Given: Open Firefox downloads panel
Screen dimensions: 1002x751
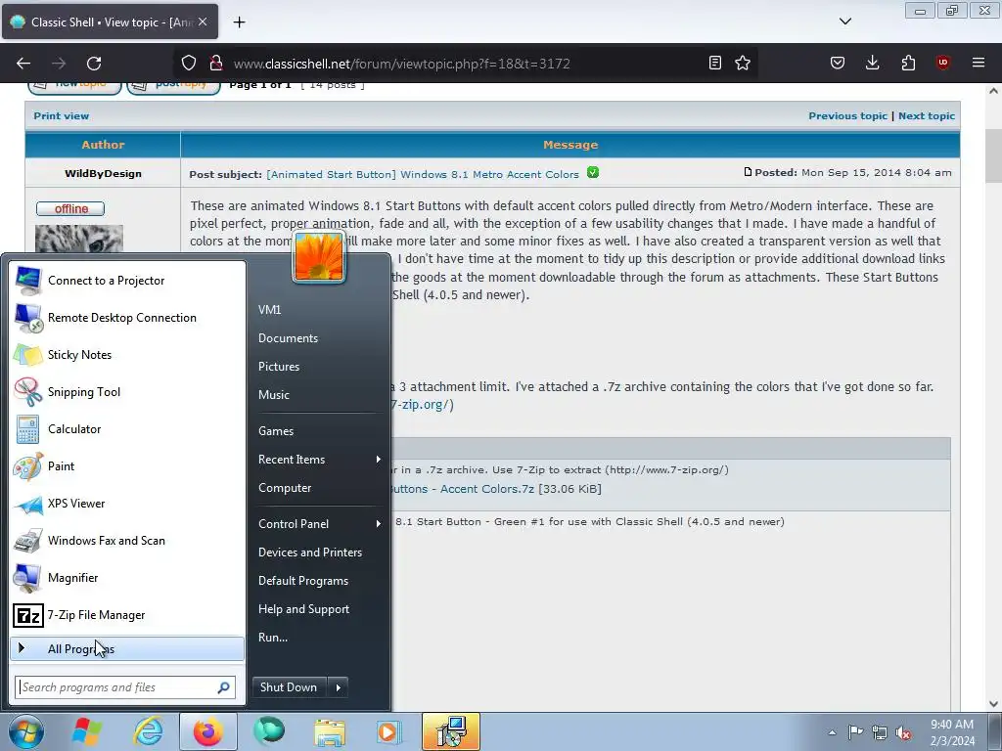Looking at the screenshot, I should click(x=872, y=64).
